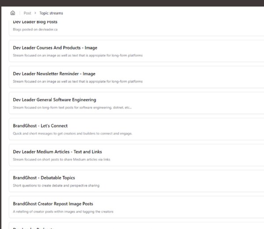
Task: Click the home icon in breadcrumb
Action: pos(12,13)
